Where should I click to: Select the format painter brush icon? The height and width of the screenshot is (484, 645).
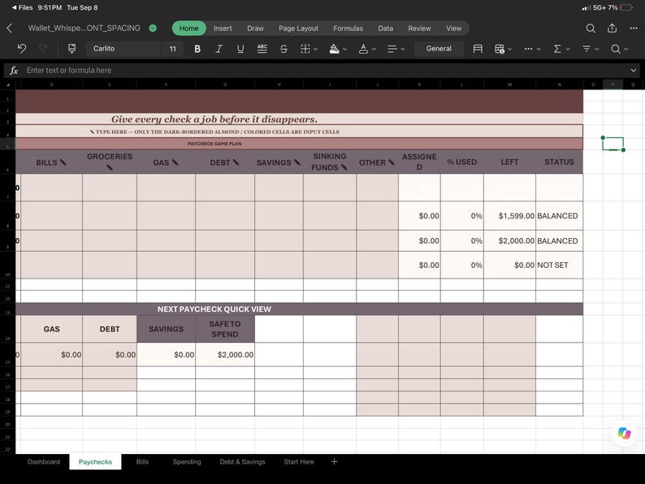[71, 49]
